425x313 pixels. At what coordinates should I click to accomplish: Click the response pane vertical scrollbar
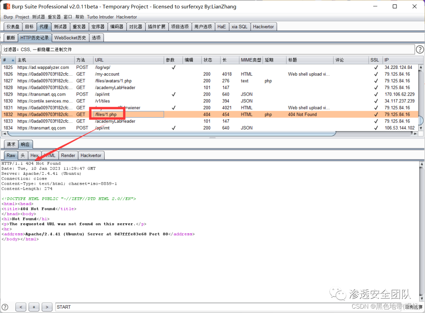coord(421,231)
